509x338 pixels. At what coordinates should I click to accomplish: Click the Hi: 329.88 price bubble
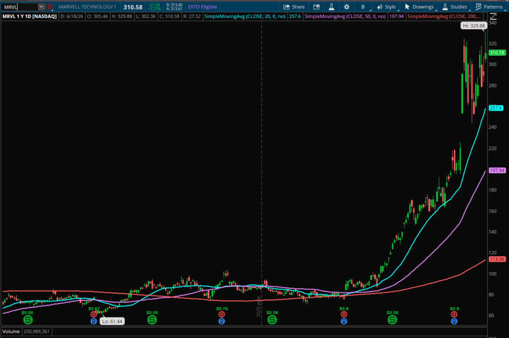(x=473, y=26)
